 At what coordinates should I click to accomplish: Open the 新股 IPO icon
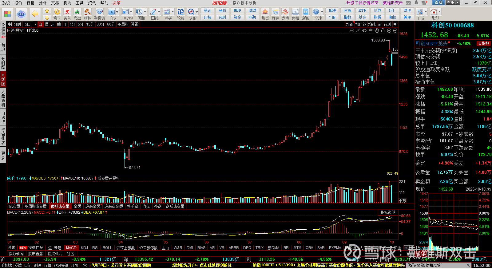tap(306, 12)
